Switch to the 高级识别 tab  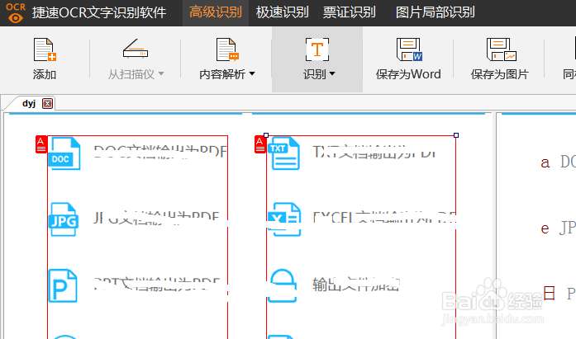pyautogui.click(x=216, y=12)
